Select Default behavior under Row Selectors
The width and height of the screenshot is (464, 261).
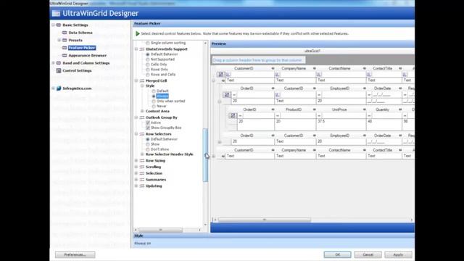point(148,139)
